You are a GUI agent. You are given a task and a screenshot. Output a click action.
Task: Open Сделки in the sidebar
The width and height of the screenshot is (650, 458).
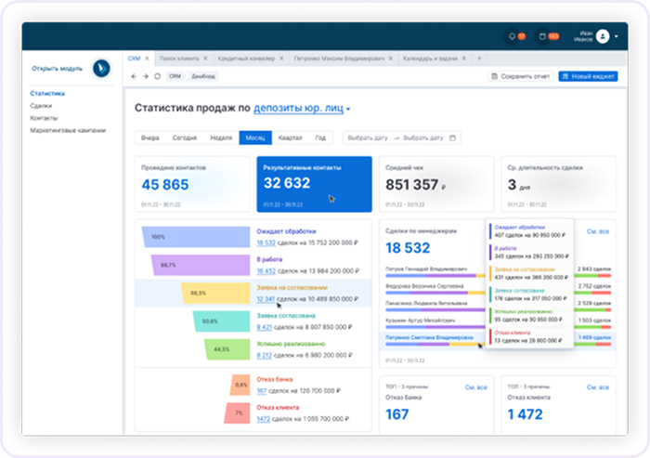(x=41, y=106)
